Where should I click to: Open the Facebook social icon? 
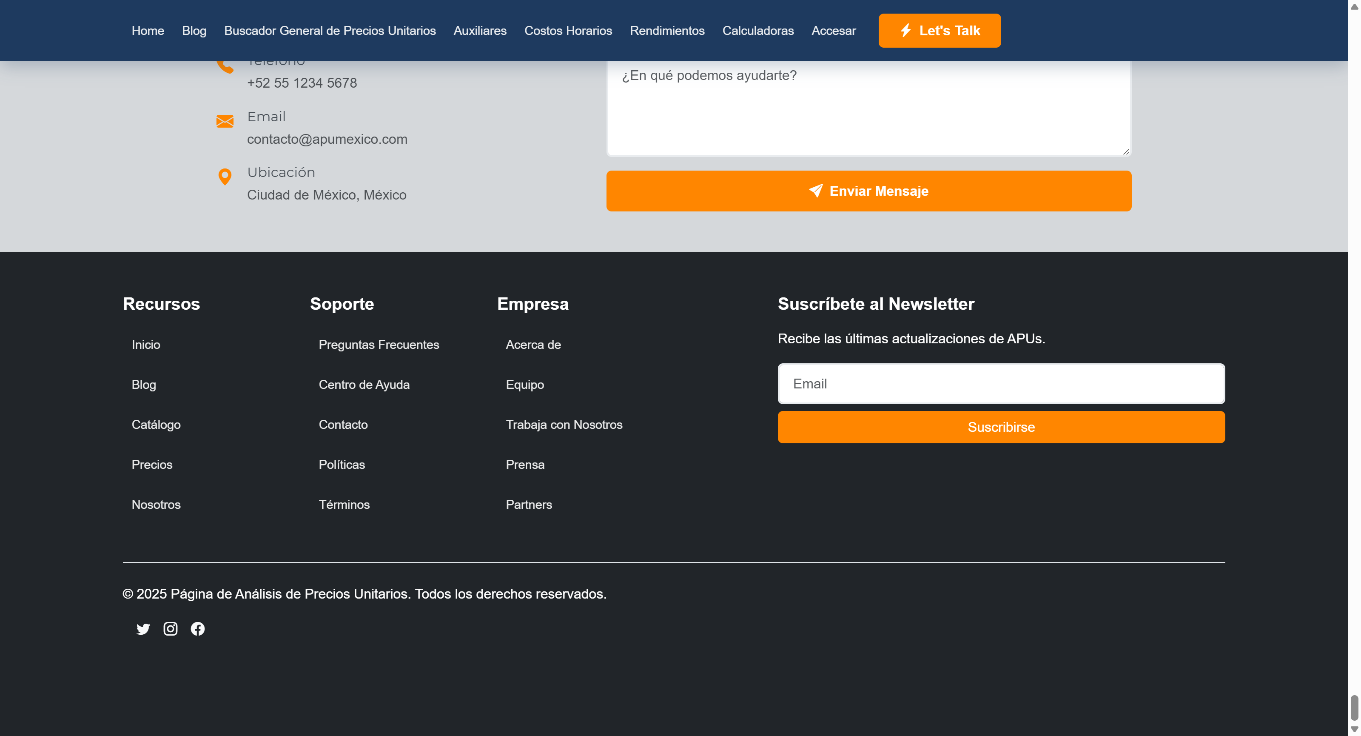coord(198,629)
